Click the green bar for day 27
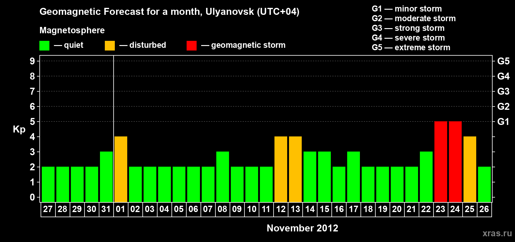The image size is (515, 242). pos(48,184)
